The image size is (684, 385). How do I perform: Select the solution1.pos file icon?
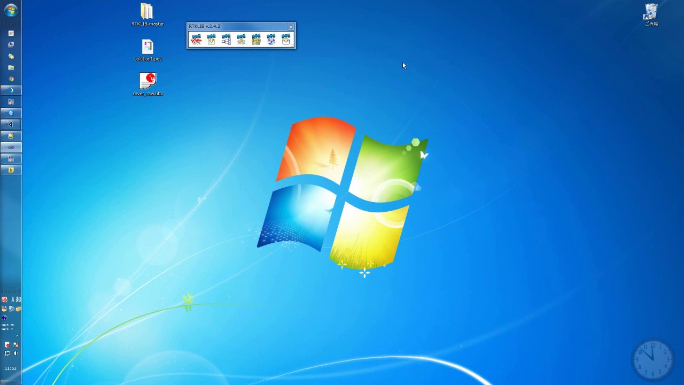147,50
